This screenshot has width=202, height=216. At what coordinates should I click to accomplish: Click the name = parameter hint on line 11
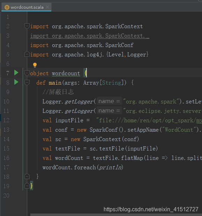pos(109,111)
